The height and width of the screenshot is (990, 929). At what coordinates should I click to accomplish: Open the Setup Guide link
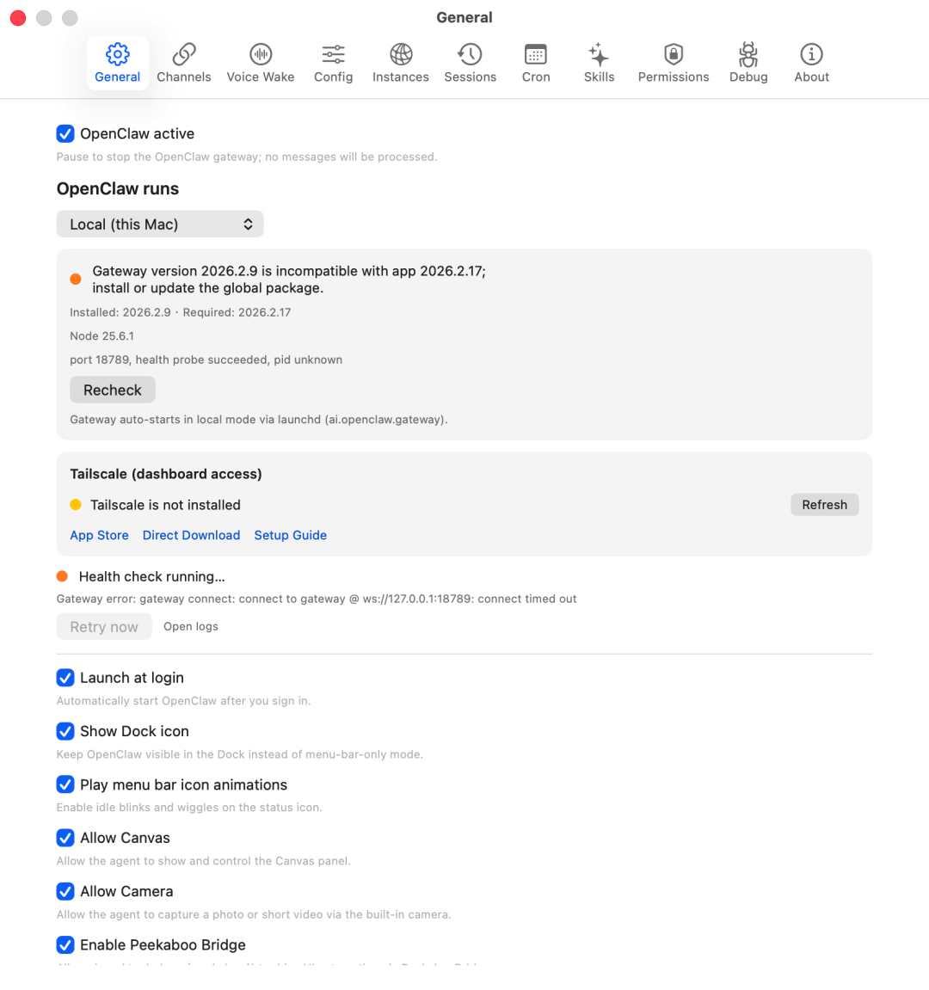290,535
